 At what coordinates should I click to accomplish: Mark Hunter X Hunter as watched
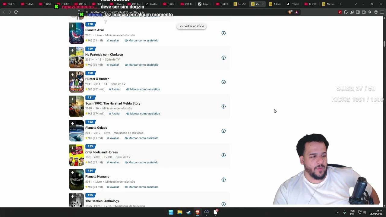[143, 89]
